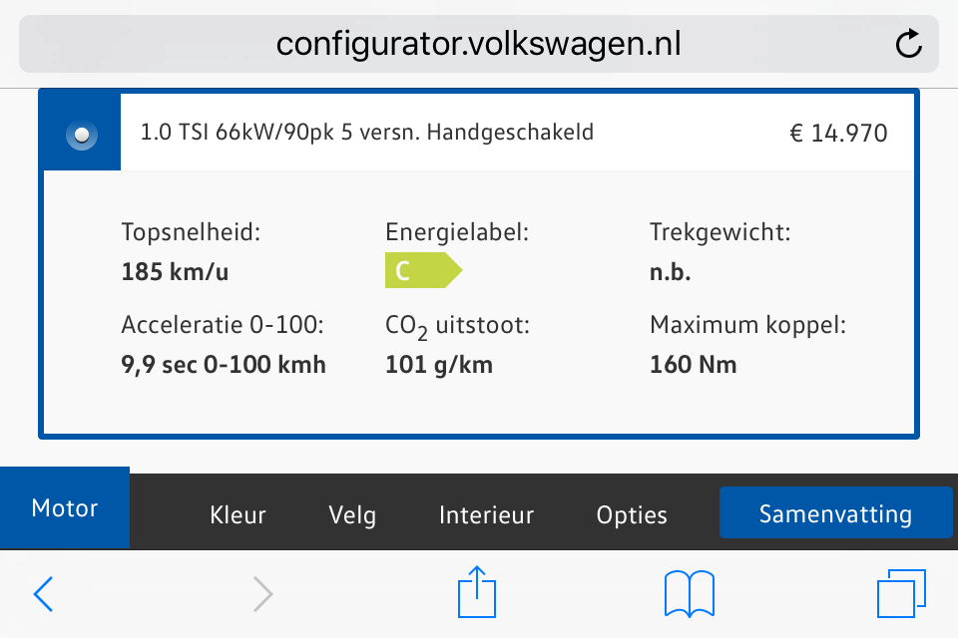This screenshot has height=638, width=958.
Task: Open the share sheet icon
Action: (x=477, y=591)
